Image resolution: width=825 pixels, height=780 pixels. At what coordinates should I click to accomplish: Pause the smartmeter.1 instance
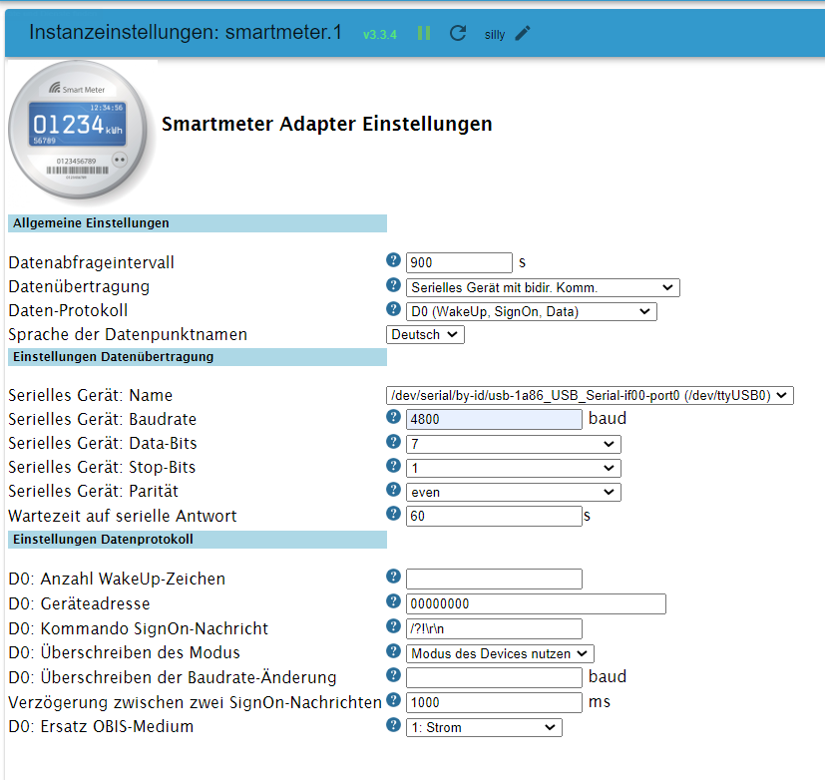coord(424,34)
